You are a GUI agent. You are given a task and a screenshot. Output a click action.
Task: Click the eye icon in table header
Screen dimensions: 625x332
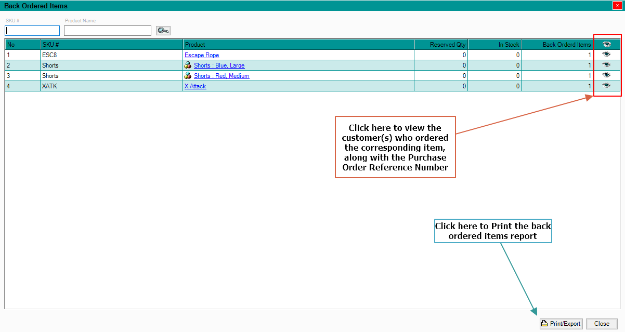tap(606, 45)
